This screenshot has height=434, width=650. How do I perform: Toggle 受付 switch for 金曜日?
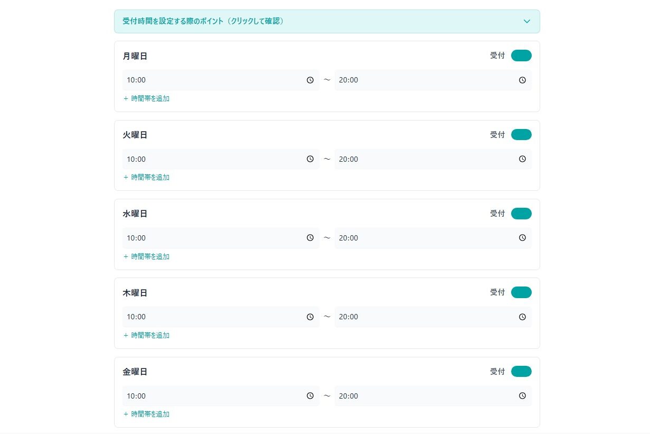pyautogui.click(x=521, y=372)
